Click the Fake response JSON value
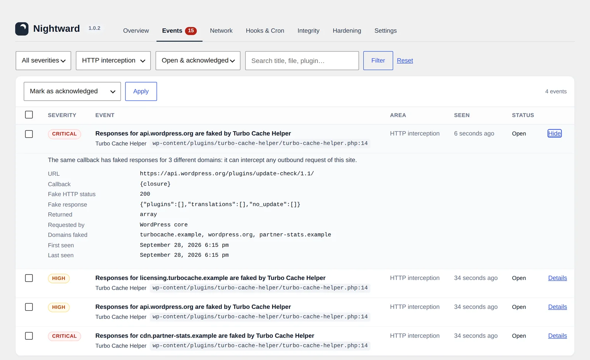Image resolution: width=590 pixels, height=360 pixels. [220, 204]
